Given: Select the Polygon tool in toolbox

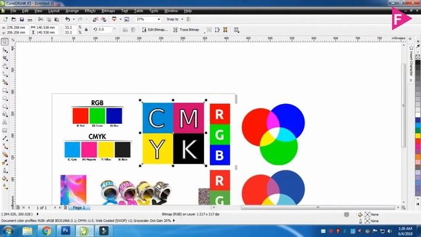Looking at the screenshot, I should 5,107.
